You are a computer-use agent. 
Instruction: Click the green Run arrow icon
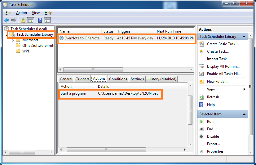click(201, 122)
